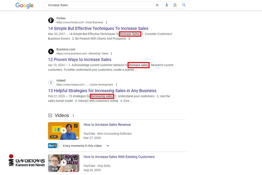262x175 pixels.
Task: Open the Business.com result options menu
Action: tap(111, 54)
